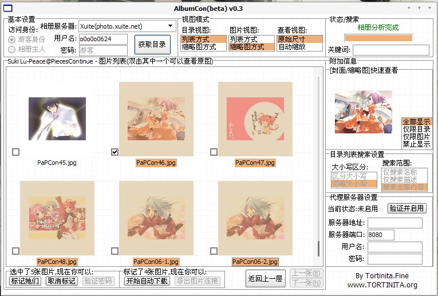The width and height of the screenshot is (438, 296).
Task: Click the PaPCon47.jpg file name label
Action: click(x=255, y=163)
